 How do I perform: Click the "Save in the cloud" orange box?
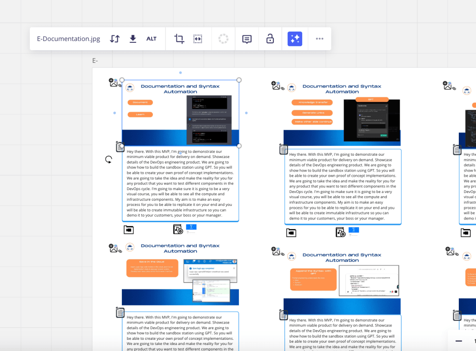point(152,268)
